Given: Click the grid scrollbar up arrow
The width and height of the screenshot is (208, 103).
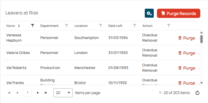Looking at the screenshot, I should [201, 32].
